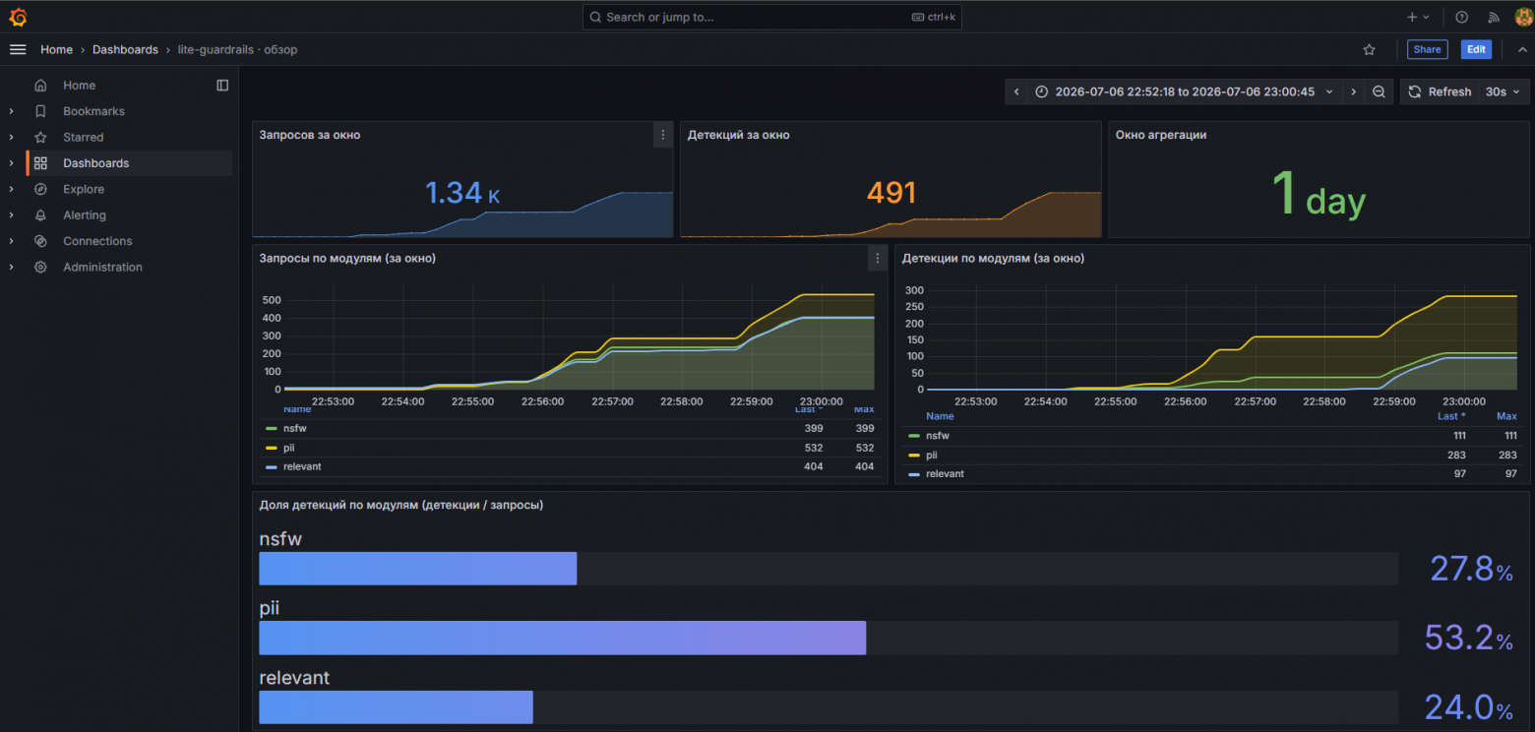Sort detections legend by Max column
The image size is (1535, 732).
(x=1506, y=416)
